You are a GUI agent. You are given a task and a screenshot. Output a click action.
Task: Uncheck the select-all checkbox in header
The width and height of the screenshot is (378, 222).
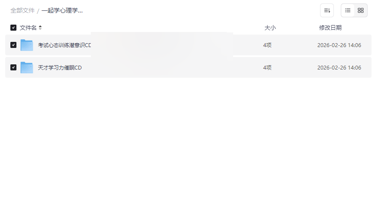point(13,28)
